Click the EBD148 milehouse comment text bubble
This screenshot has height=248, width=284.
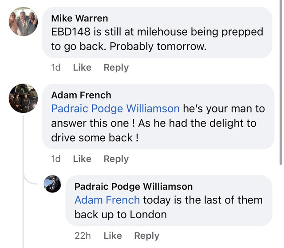(x=157, y=32)
